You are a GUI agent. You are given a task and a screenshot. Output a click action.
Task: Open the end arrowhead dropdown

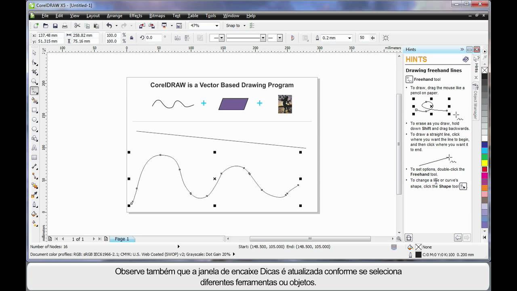(x=280, y=38)
